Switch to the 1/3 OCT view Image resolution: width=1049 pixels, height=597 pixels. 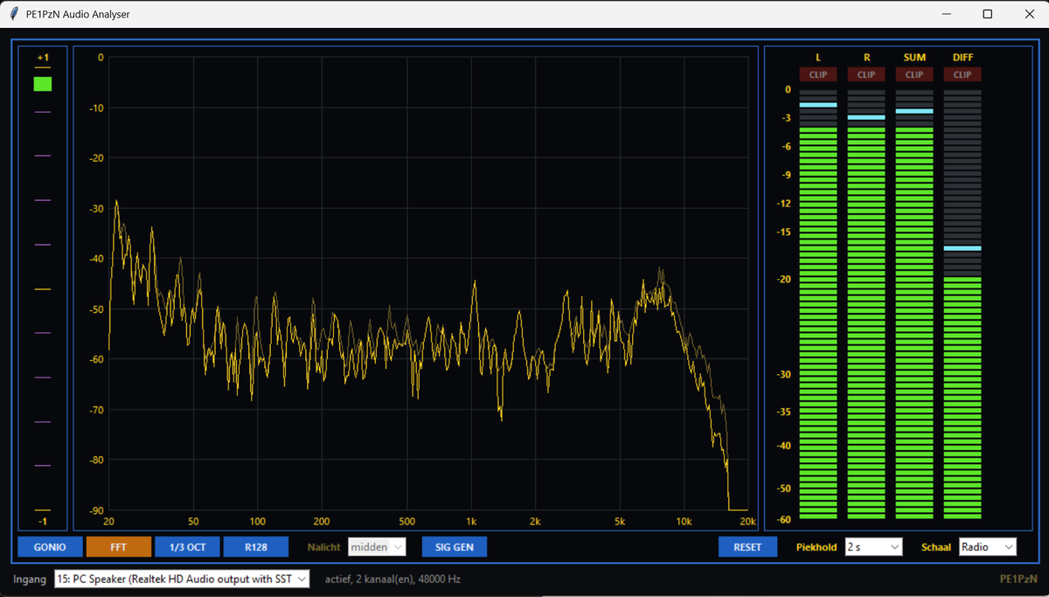pos(187,546)
